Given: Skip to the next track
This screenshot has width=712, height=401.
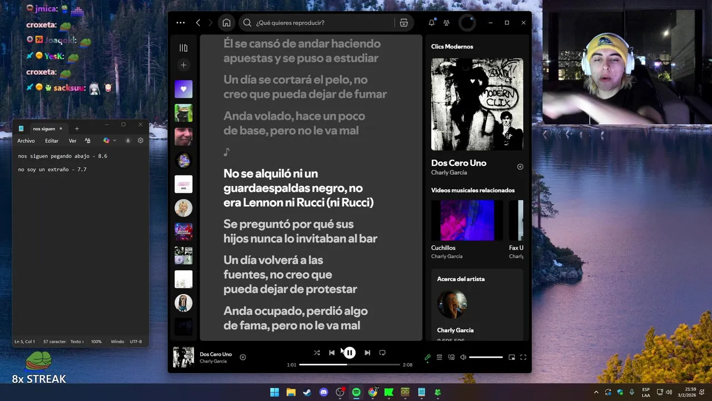Looking at the screenshot, I should point(367,353).
